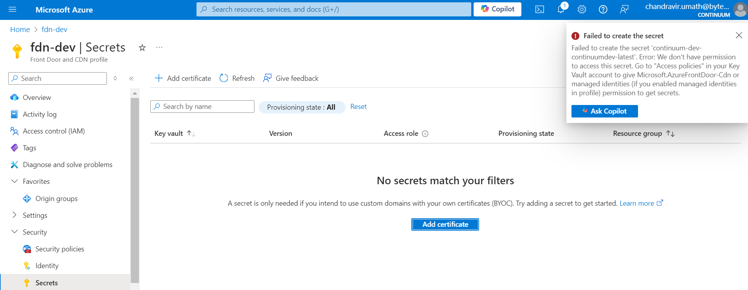Screen dimensions: 748x290
Task: Click the Tags icon in sidebar
Action: [x=14, y=148]
